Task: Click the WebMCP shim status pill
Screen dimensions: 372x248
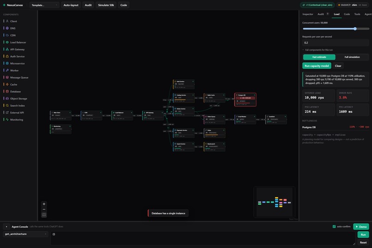Action: [x=353, y=5]
